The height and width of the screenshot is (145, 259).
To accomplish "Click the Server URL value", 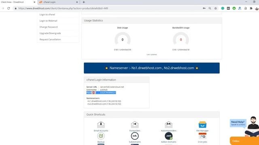I will pos(112,87).
